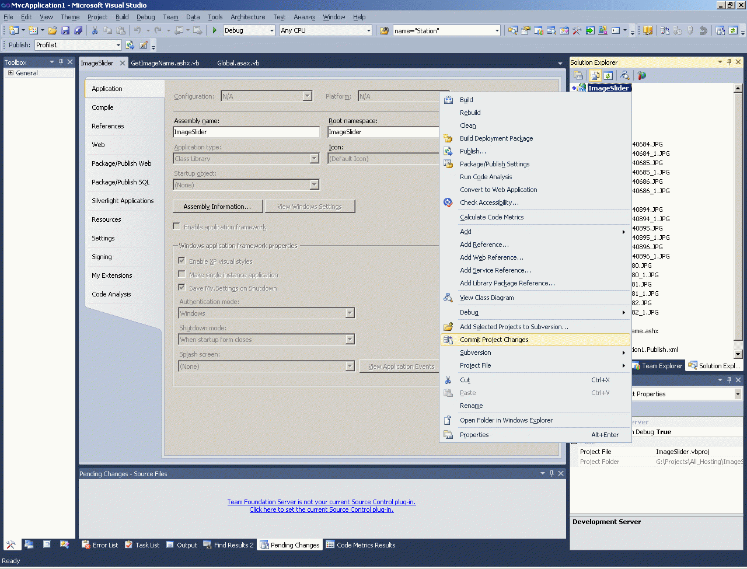
Task: Open the Publish profile dropdown showing Profile1
Action: coord(78,45)
